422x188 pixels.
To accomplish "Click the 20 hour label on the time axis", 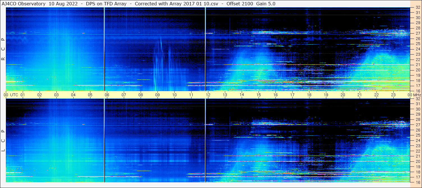I will click(343, 95).
